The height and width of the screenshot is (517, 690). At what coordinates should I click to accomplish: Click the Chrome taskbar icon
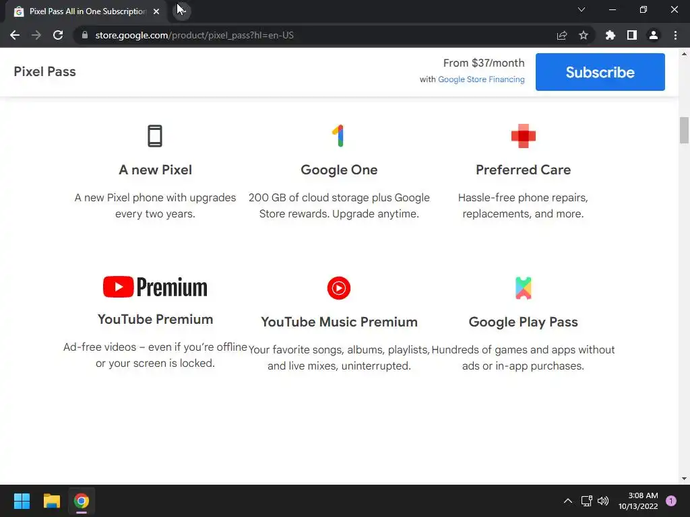pyautogui.click(x=81, y=501)
